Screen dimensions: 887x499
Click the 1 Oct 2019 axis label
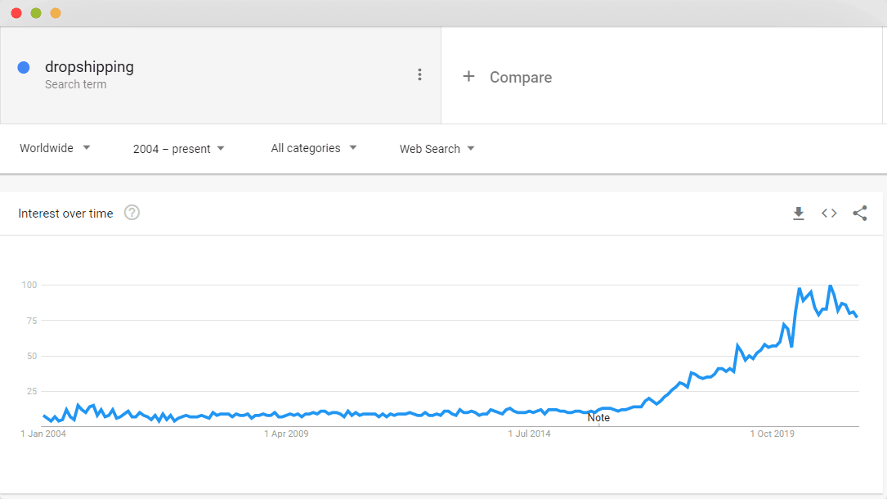click(773, 434)
